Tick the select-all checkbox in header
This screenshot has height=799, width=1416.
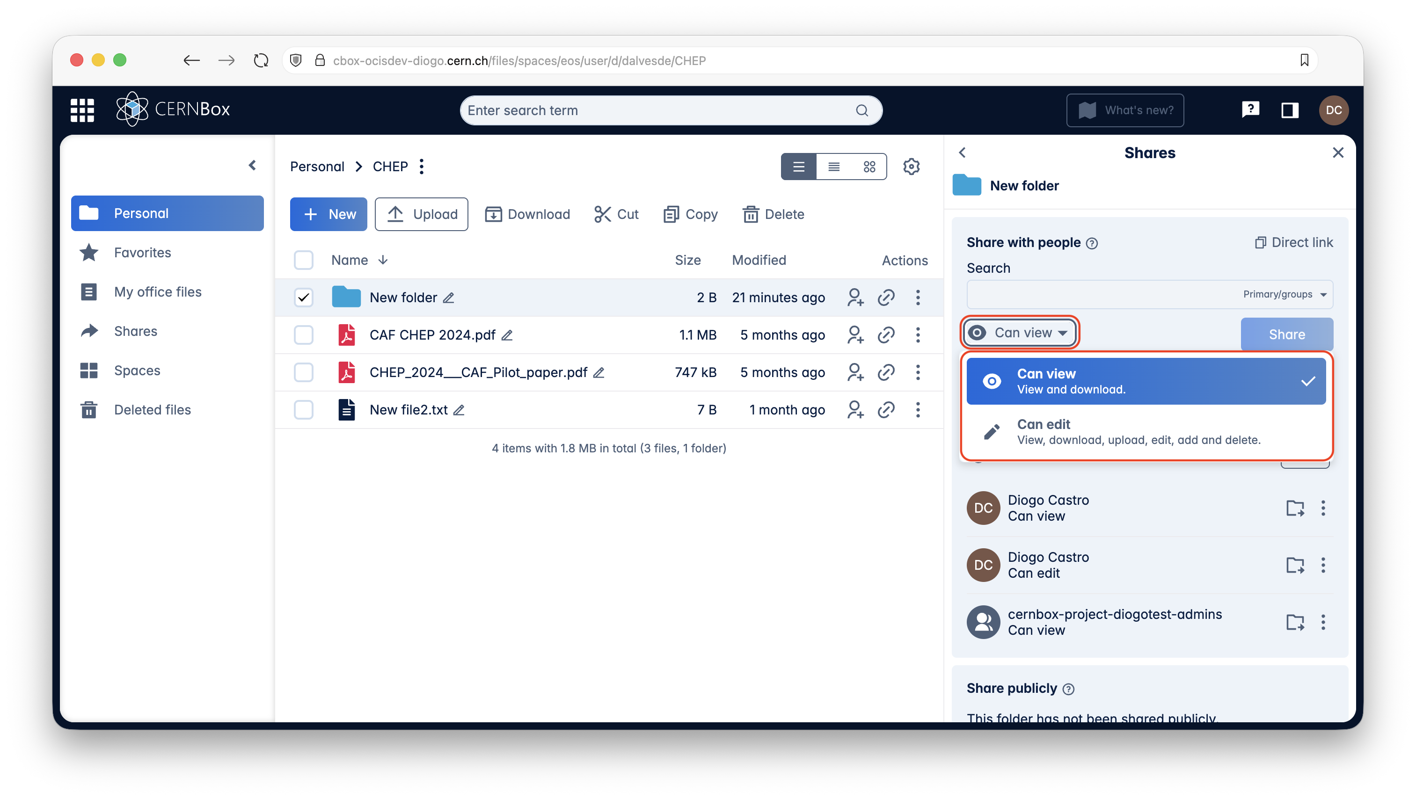point(303,260)
